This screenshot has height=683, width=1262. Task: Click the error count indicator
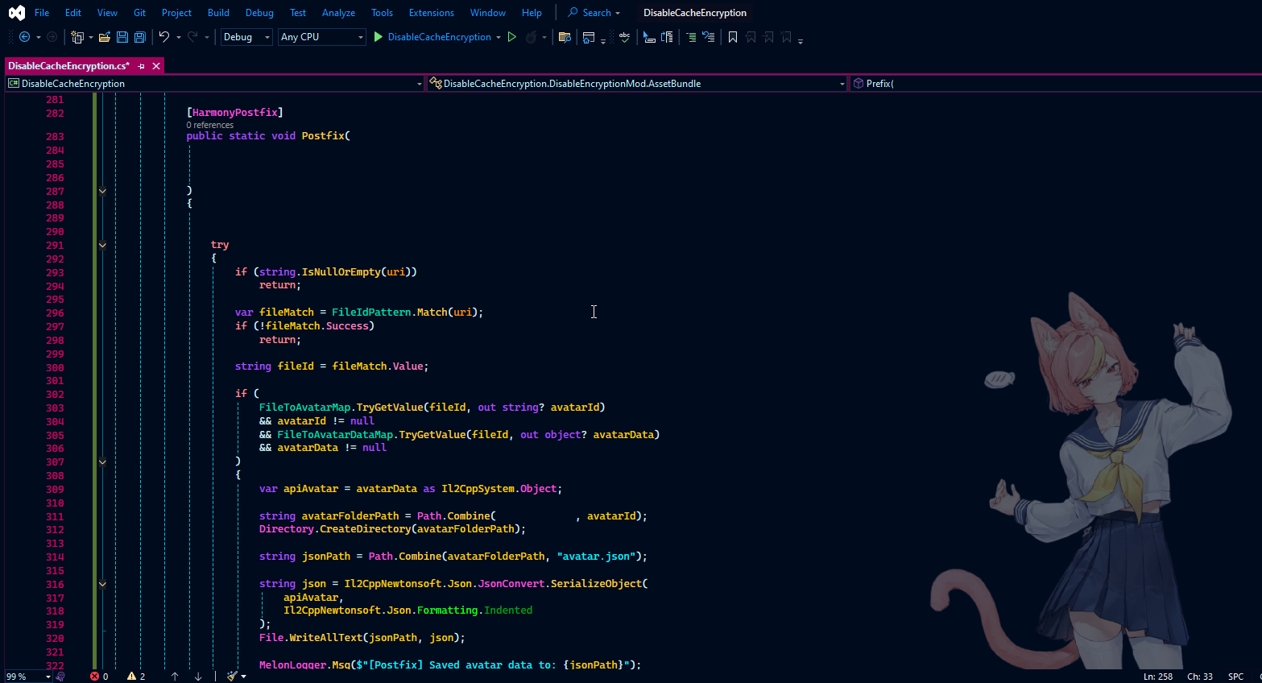tap(99, 677)
